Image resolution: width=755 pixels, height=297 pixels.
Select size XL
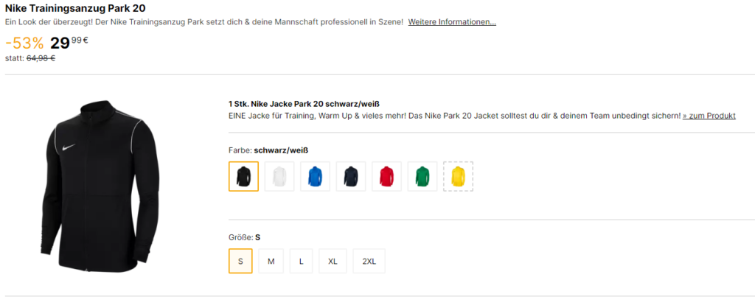(333, 261)
